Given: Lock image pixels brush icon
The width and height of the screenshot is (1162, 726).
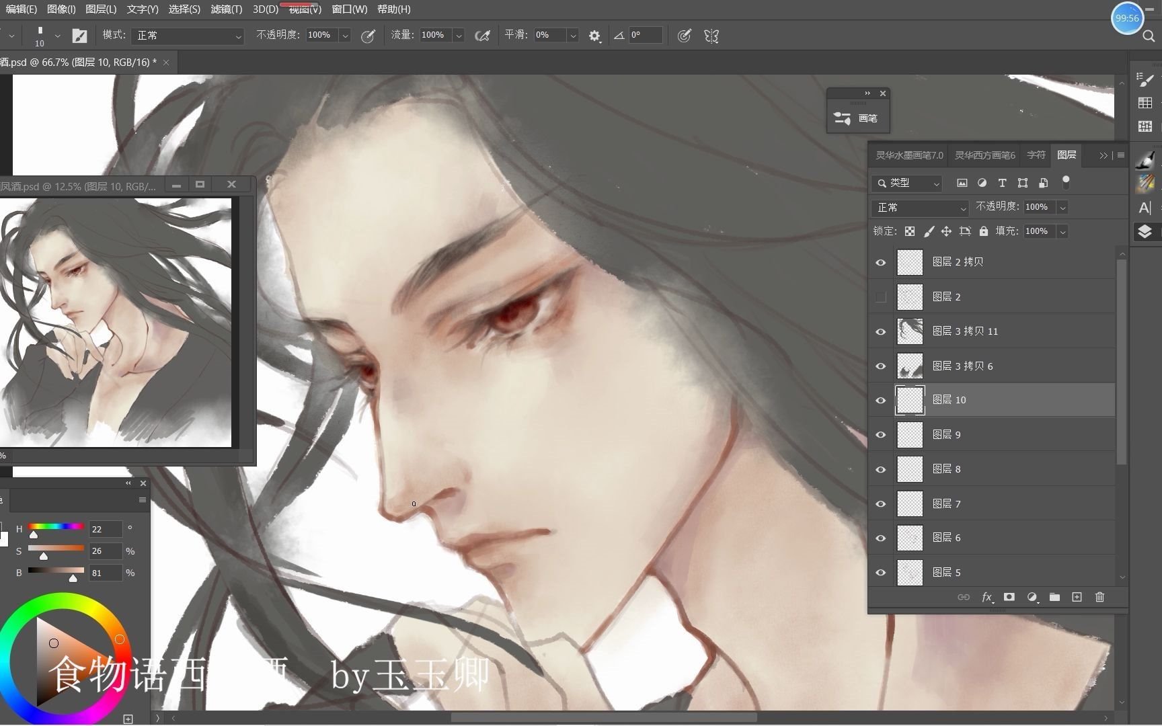Looking at the screenshot, I should tap(929, 231).
